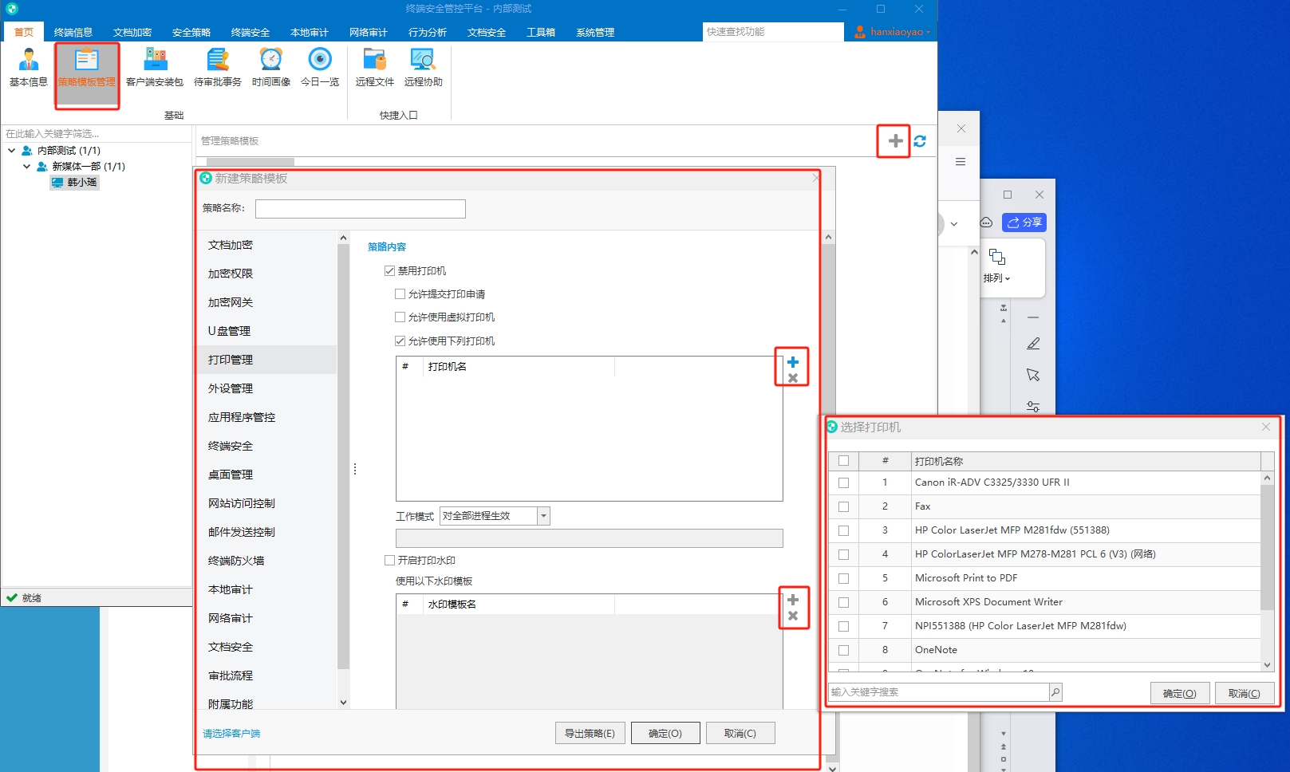Viewport: 1290px width, 772px height.
Task: Confirm printer selection 确定(O)
Action: [x=1180, y=694]
